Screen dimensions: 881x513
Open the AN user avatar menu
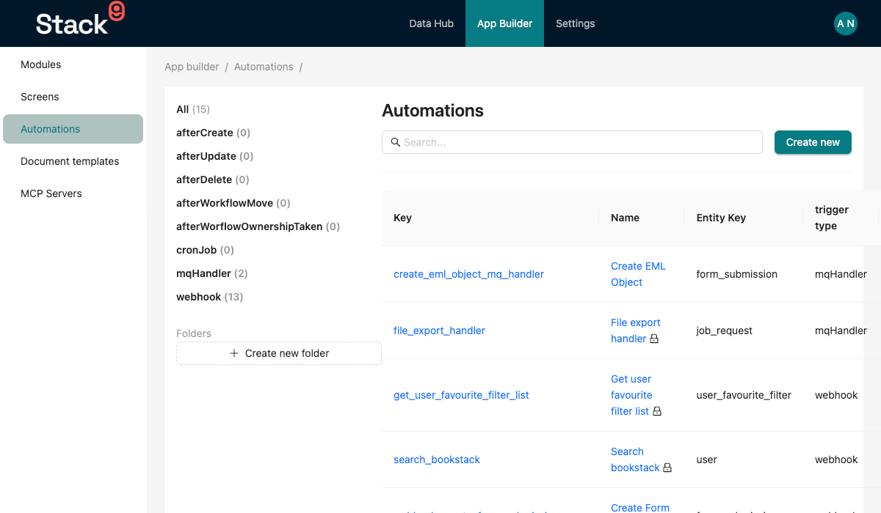coord(846,23)
